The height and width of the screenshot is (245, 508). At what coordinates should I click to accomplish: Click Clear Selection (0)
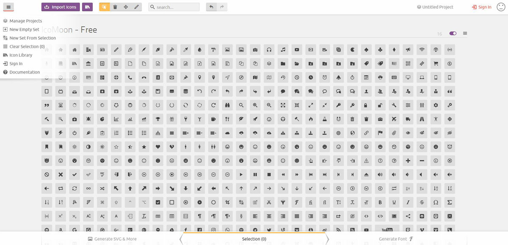24,47
